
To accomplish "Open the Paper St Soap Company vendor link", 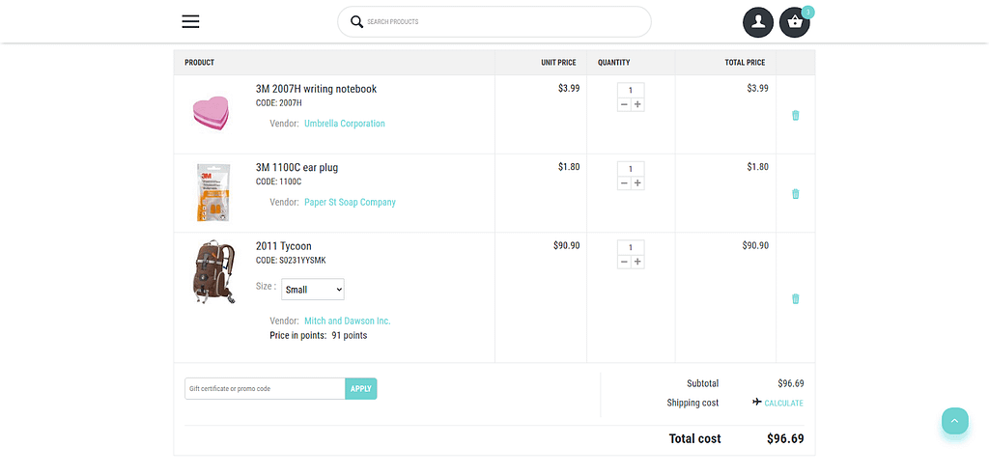I will point(350,203).
